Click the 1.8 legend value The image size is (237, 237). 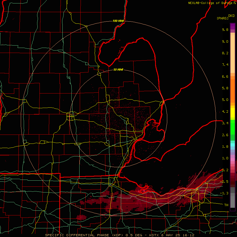pos(225,147)
